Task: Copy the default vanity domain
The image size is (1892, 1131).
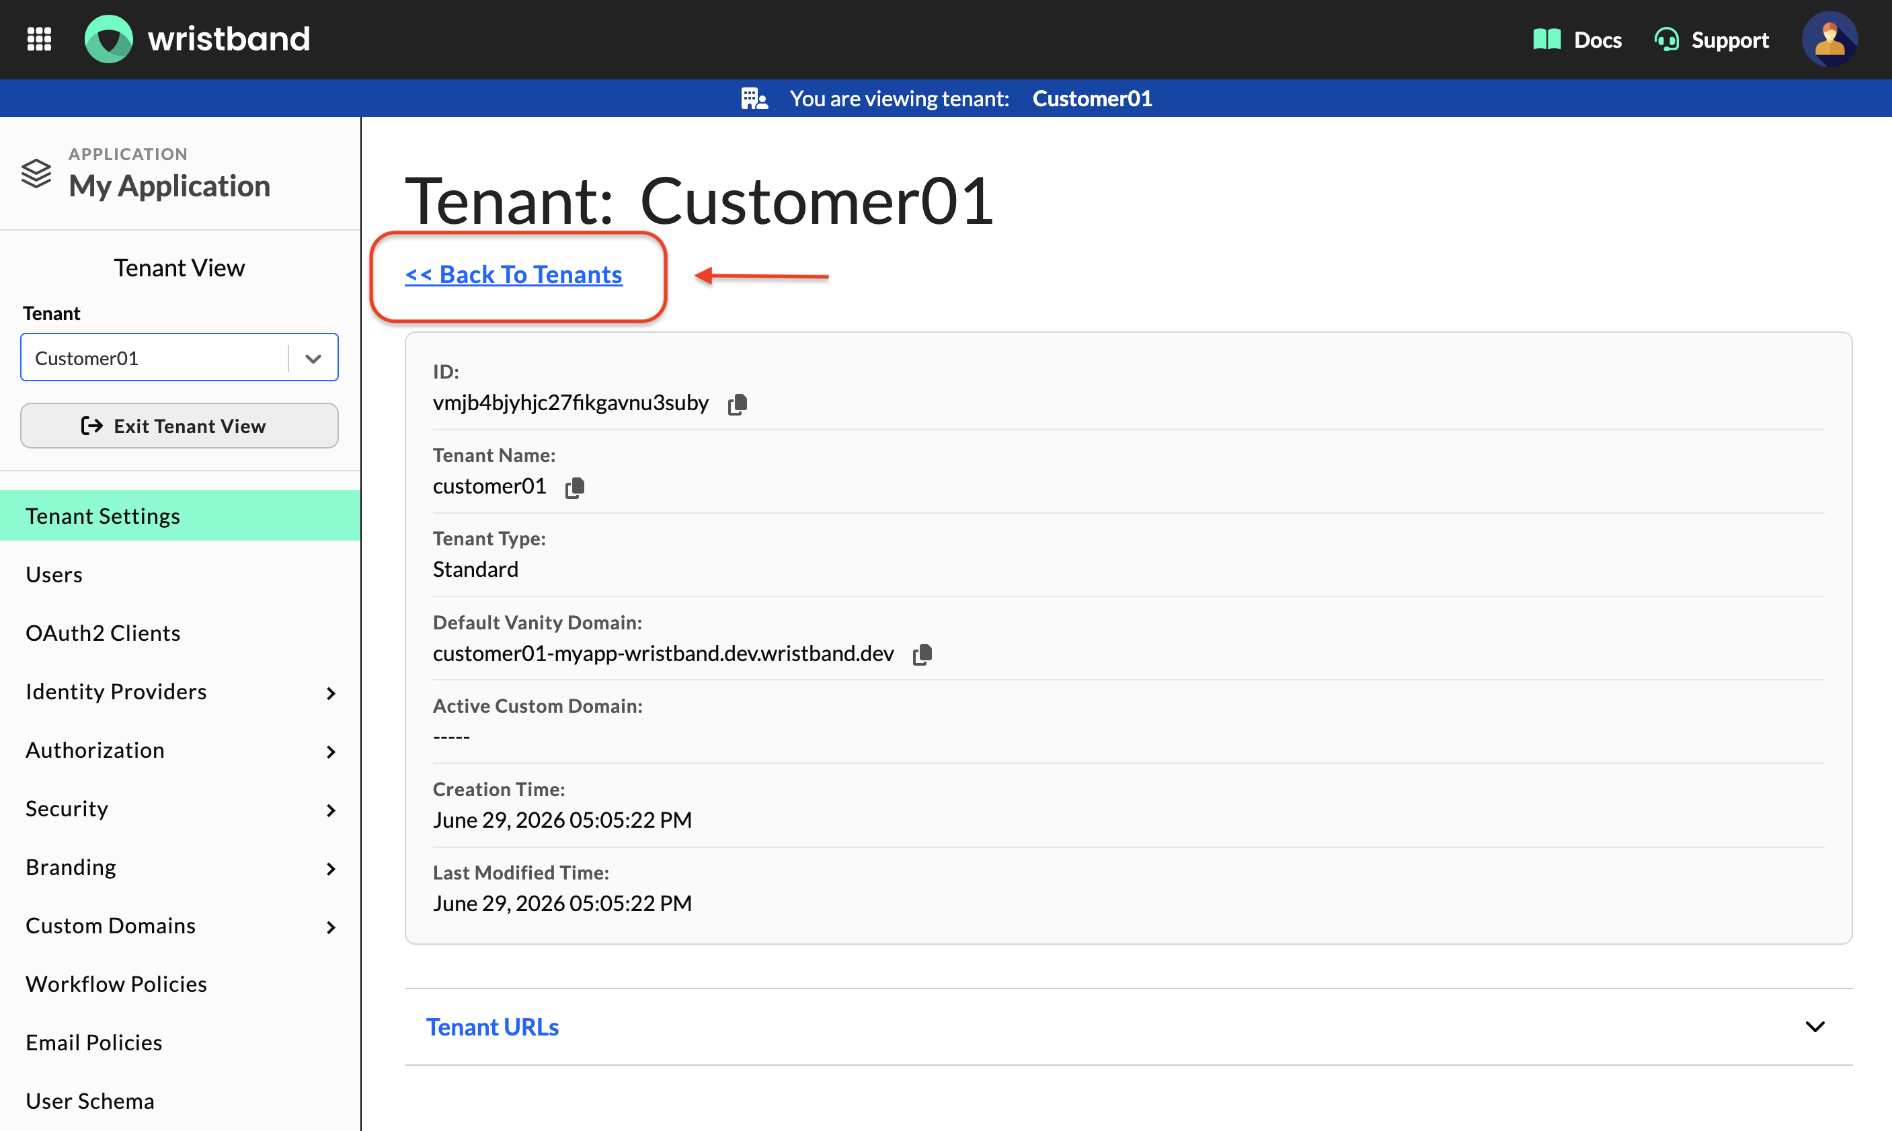Action: (922, 655)
